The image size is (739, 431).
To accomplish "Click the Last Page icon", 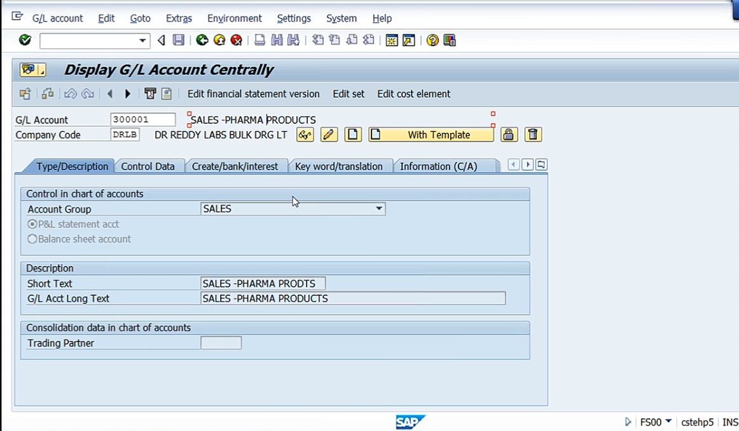I will point(369,40).
